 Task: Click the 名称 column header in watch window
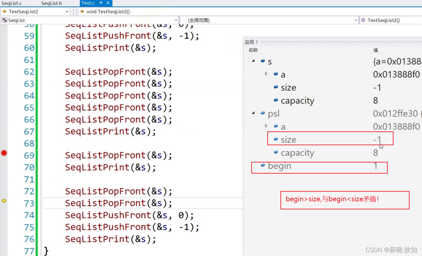point(253,50)
